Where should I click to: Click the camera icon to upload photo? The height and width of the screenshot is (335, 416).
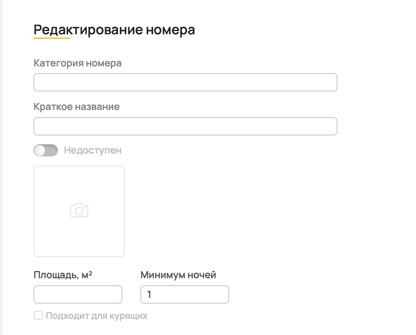79,210
